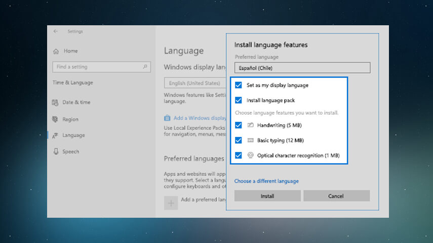Go back using the Settings back arrow

[56, 31]
